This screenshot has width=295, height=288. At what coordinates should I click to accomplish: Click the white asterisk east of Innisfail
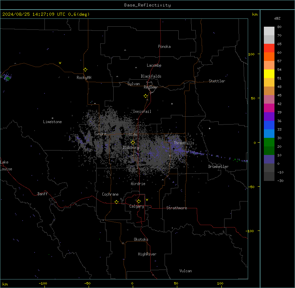point(172,104)
